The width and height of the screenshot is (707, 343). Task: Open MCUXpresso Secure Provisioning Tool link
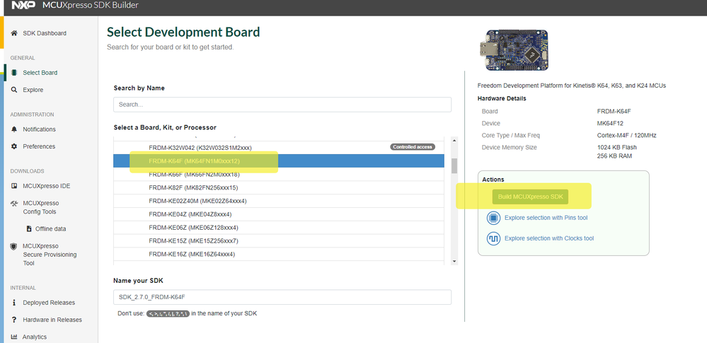pyautogui.click(x=50, y=255)
